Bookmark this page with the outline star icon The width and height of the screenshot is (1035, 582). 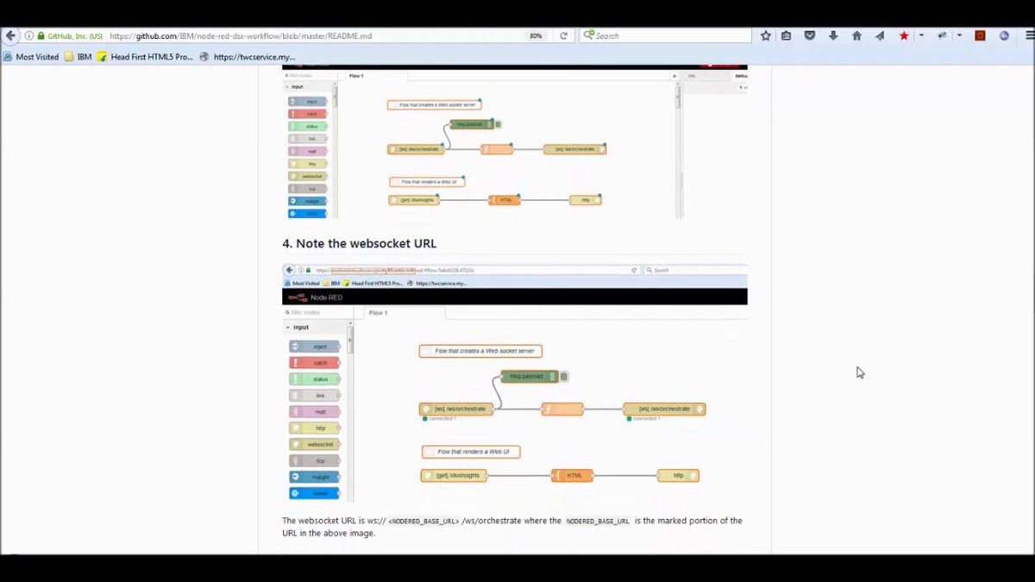coord(766,36)
